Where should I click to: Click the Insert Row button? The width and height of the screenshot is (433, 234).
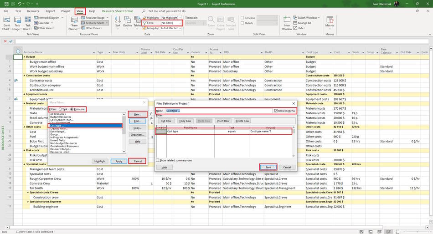[223, 121]
